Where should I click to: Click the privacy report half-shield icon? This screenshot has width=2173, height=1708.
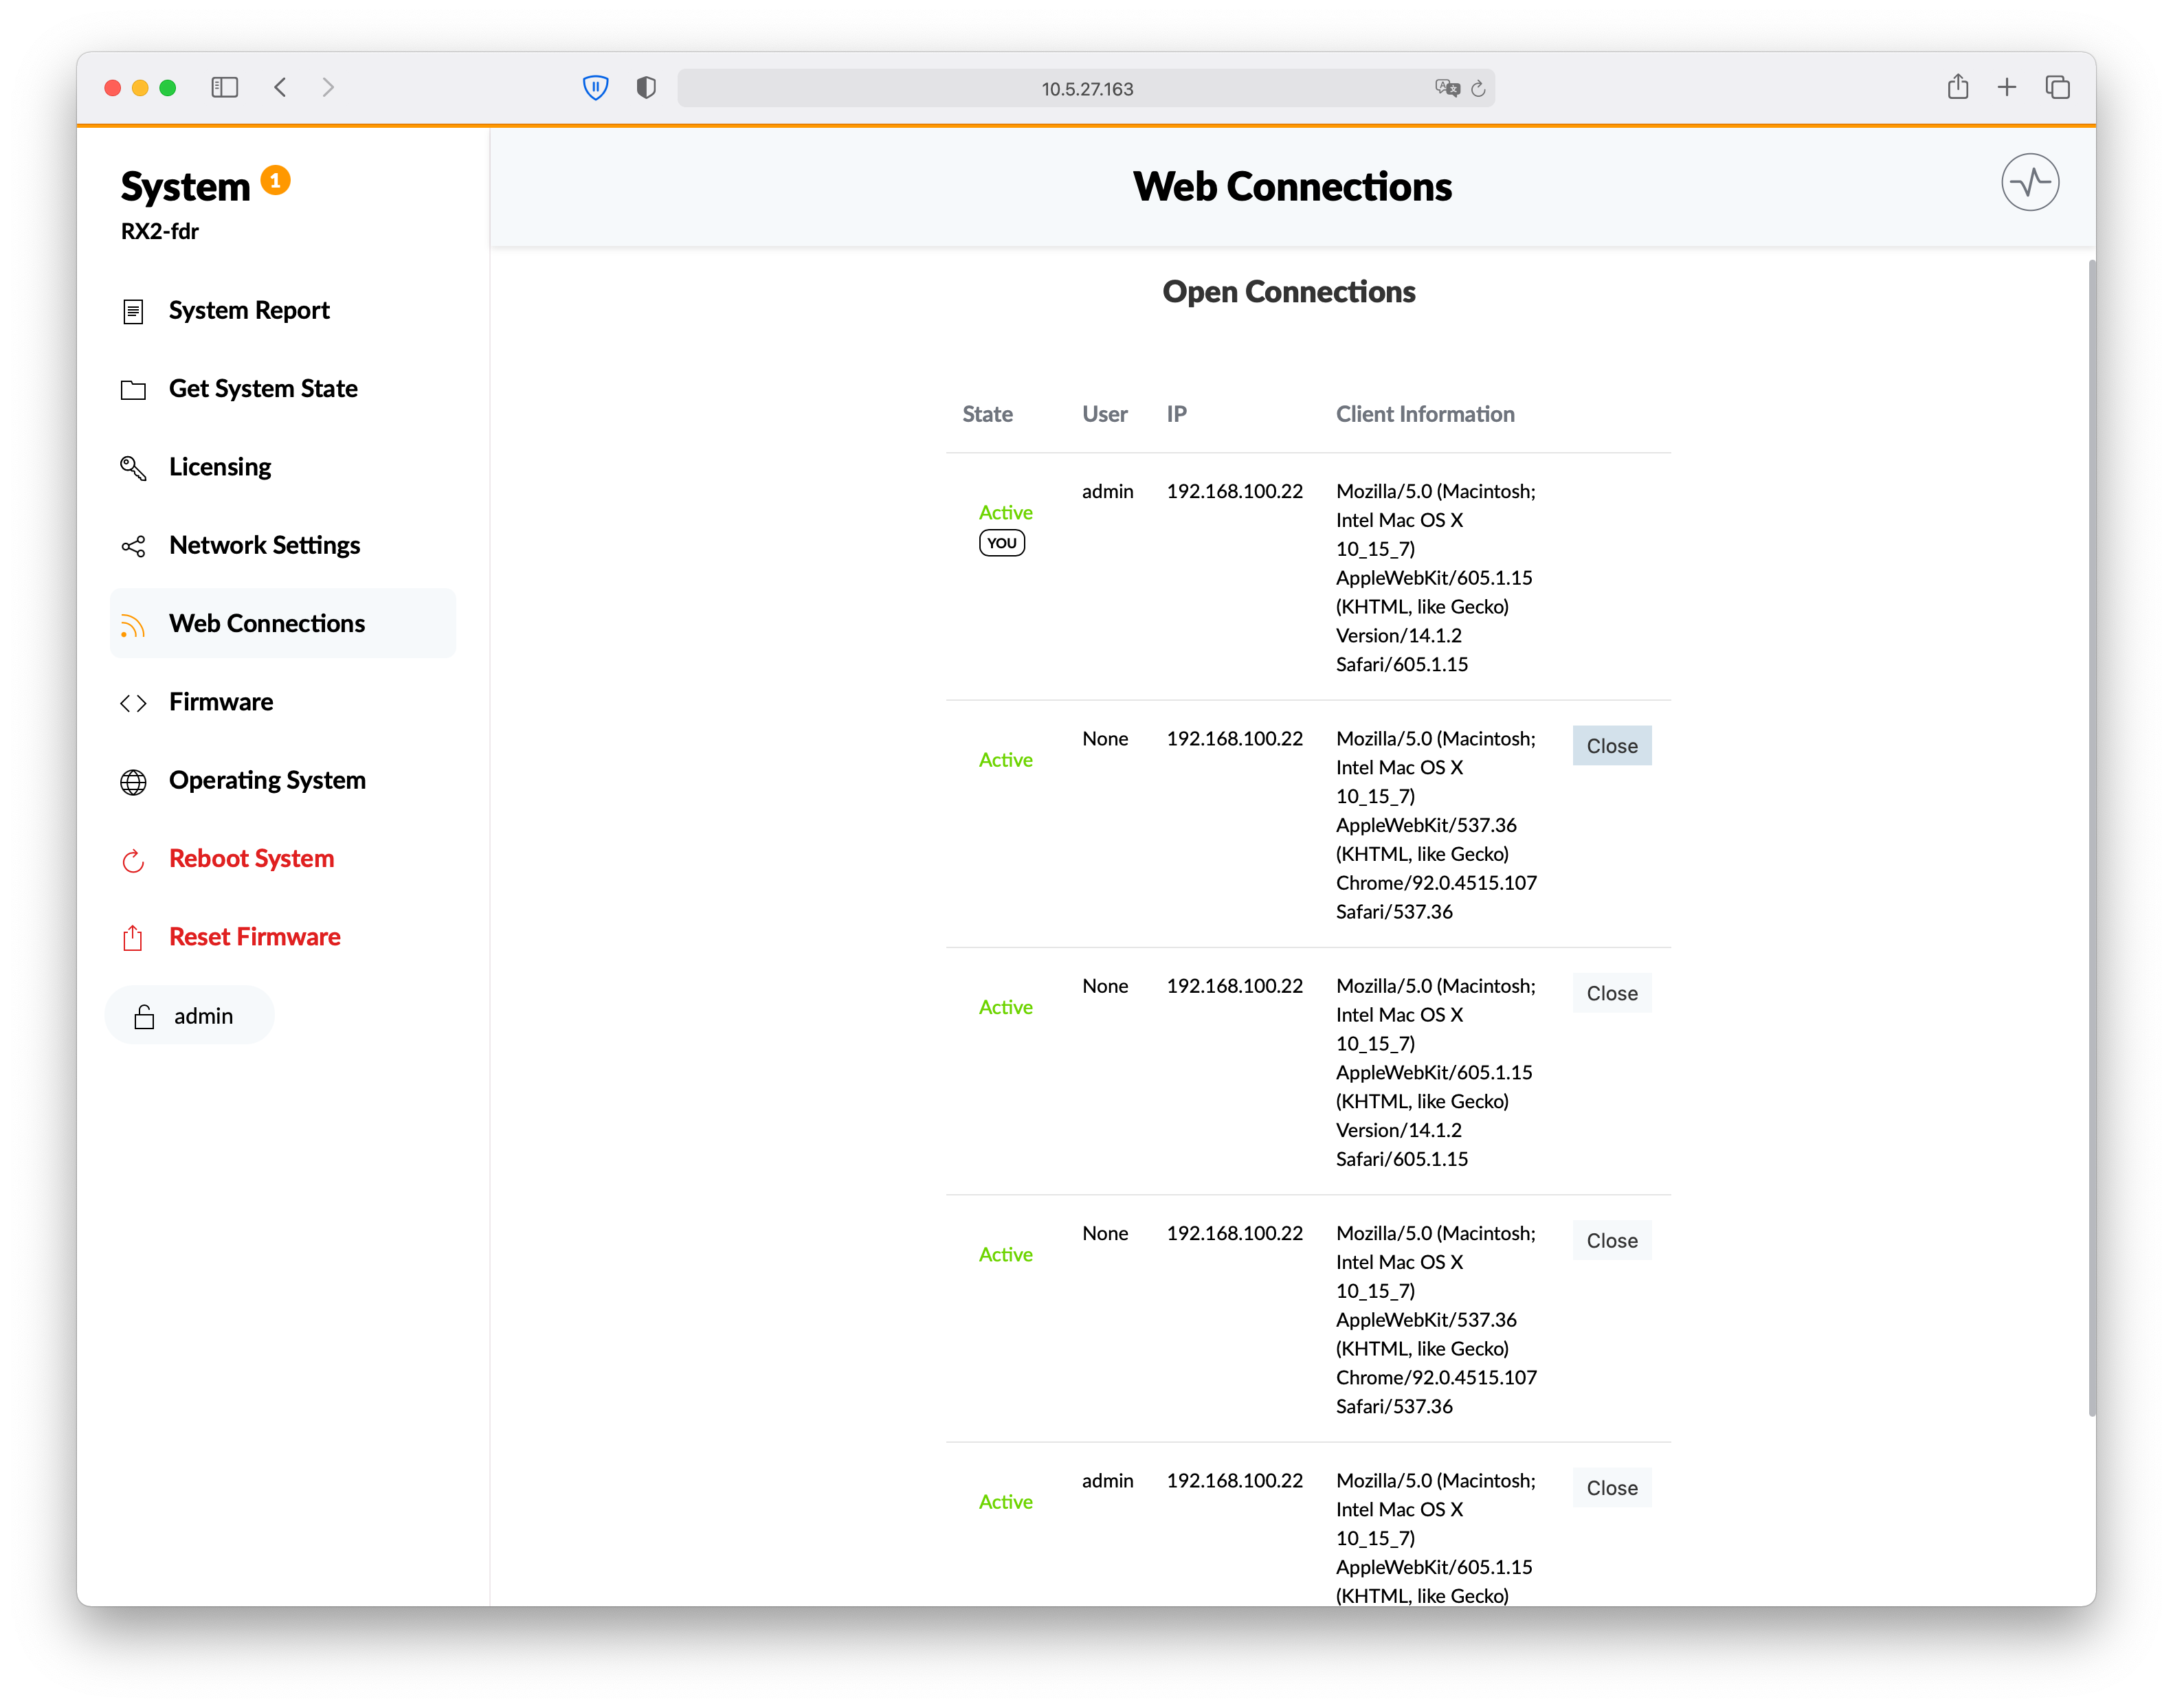pos(646,88)
